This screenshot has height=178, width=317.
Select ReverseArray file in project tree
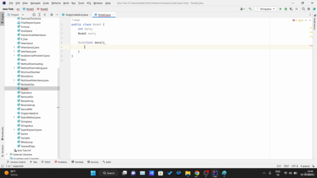[28, 105]
